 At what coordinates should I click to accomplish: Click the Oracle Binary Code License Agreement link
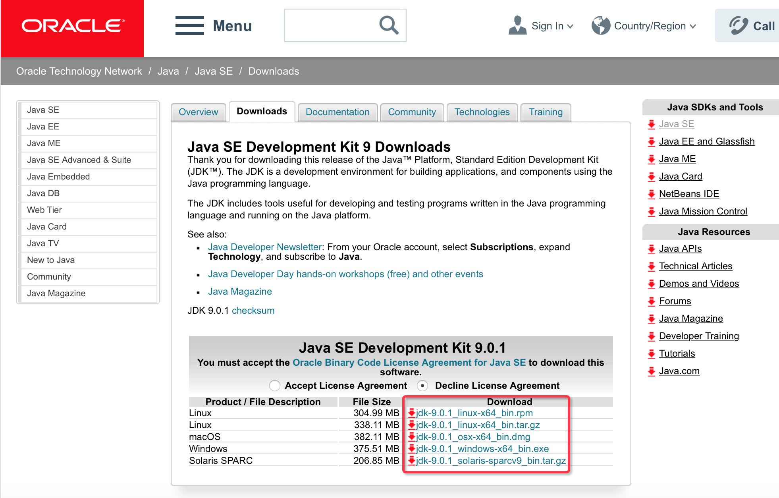point(409,363)
